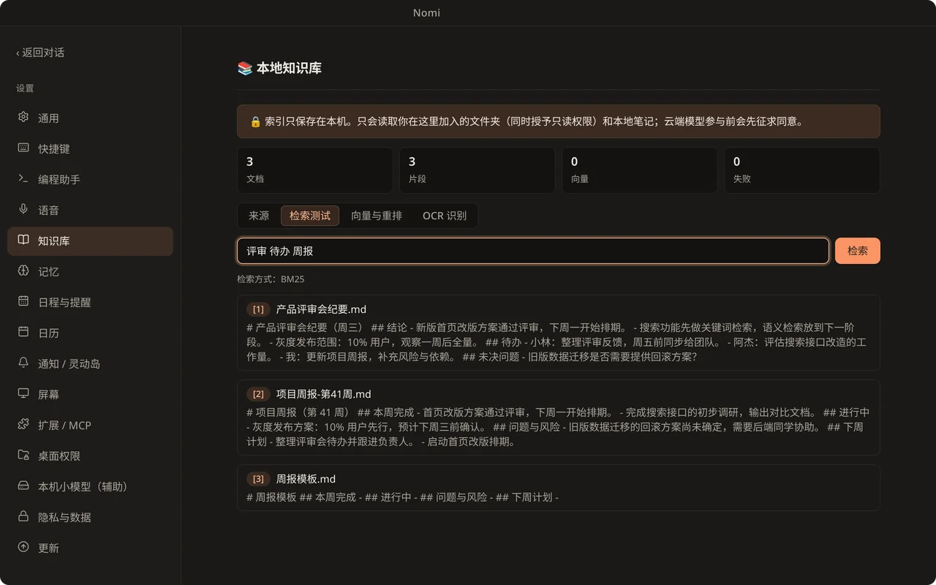
Task: Open the 编程助手 terminal icon
Action: tap(23, 179)
